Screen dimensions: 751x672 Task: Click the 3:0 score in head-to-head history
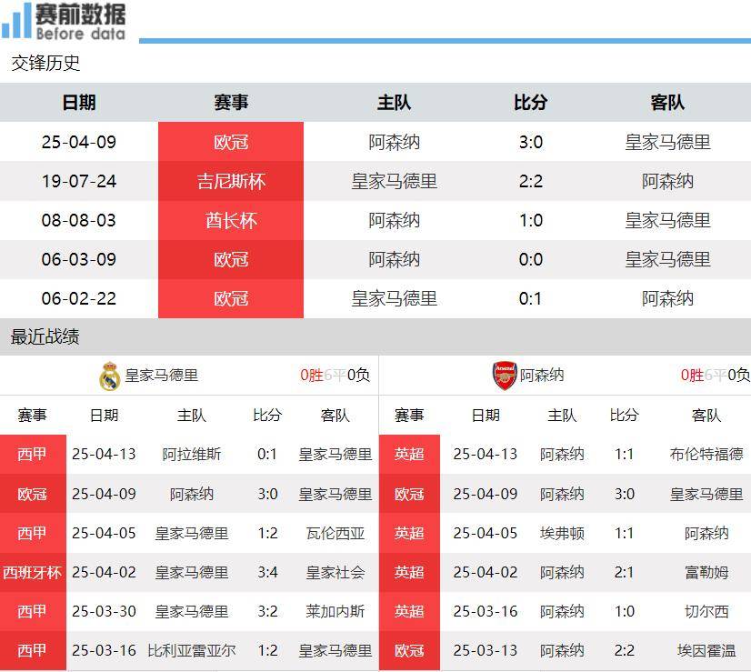coord(531,142)
